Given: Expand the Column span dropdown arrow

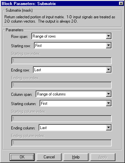Looking at the screenshot, I should coord(108,94).
